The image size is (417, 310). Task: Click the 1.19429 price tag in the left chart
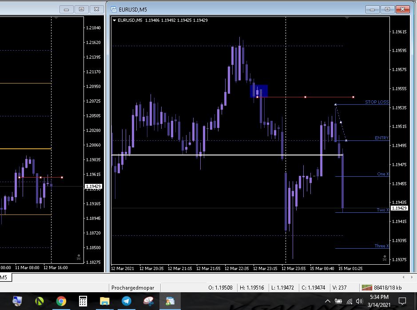(x=93, y=187)
